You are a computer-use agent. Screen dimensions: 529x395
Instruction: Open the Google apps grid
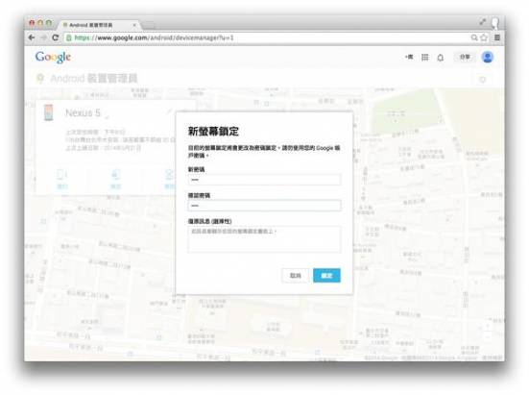(x=424, y=58)
